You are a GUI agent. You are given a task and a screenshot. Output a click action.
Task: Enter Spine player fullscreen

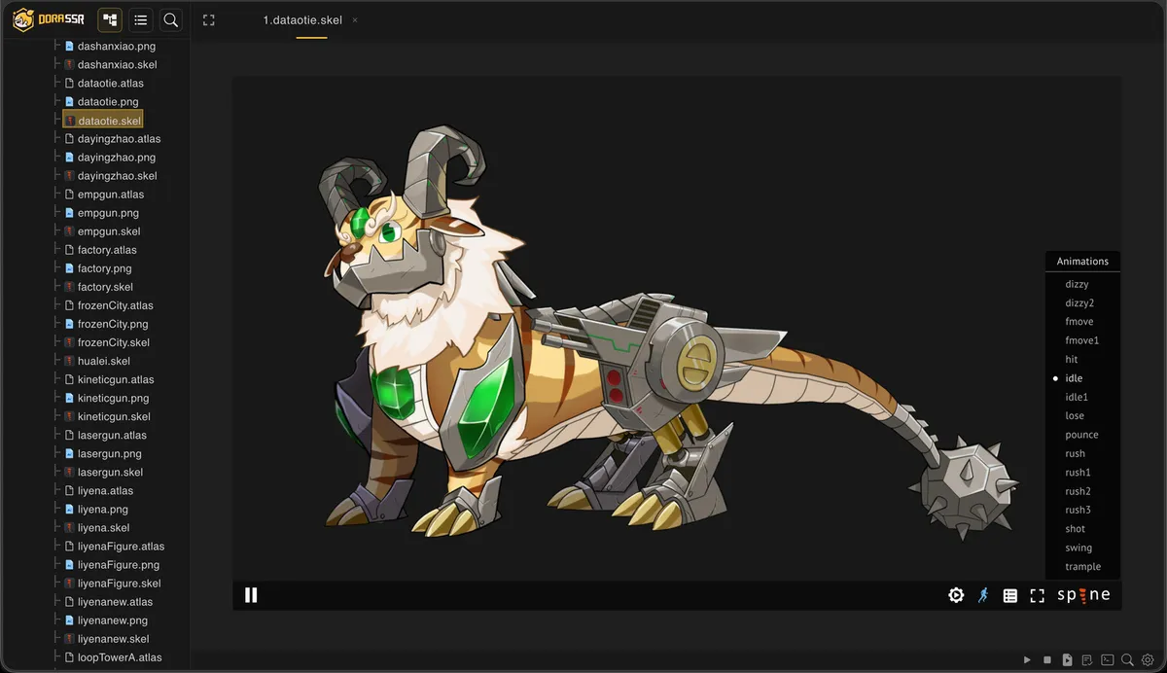tap(1038, 595)
